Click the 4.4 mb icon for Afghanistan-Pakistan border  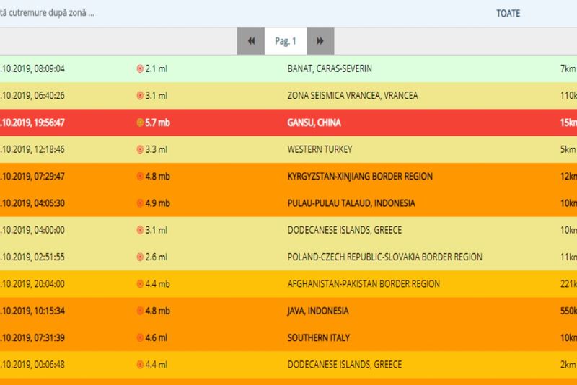140,284
